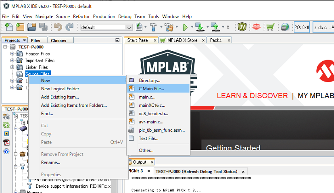The image size is (334, 193).
Task: Open the Clean and Build dropdown arrow
Action: [x=177, y=27]
